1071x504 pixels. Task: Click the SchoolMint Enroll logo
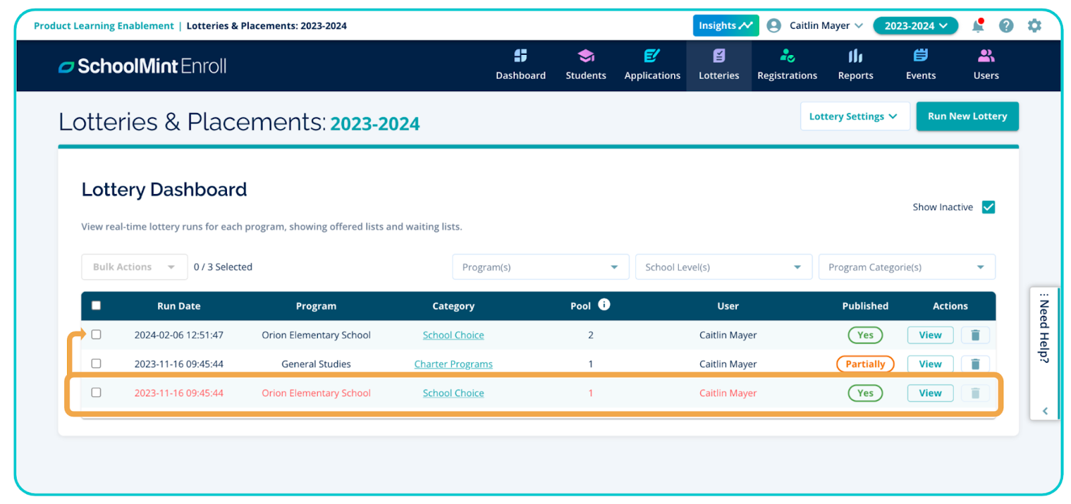point(143,66)
